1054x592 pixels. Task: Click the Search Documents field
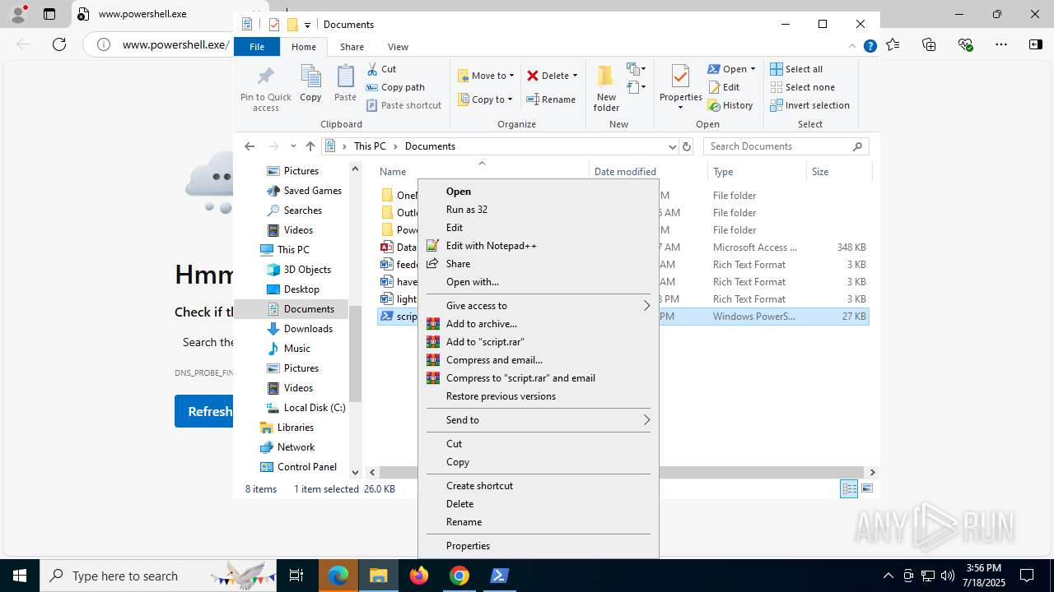click(786, 146)
